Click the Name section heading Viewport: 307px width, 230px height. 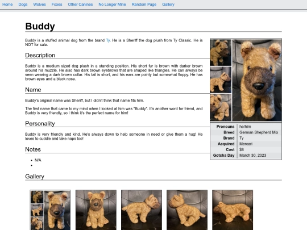coord(33,90)
